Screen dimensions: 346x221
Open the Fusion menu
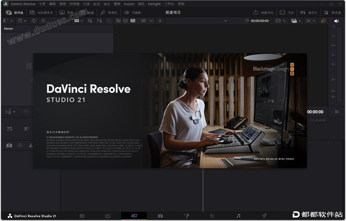[129, 4]
